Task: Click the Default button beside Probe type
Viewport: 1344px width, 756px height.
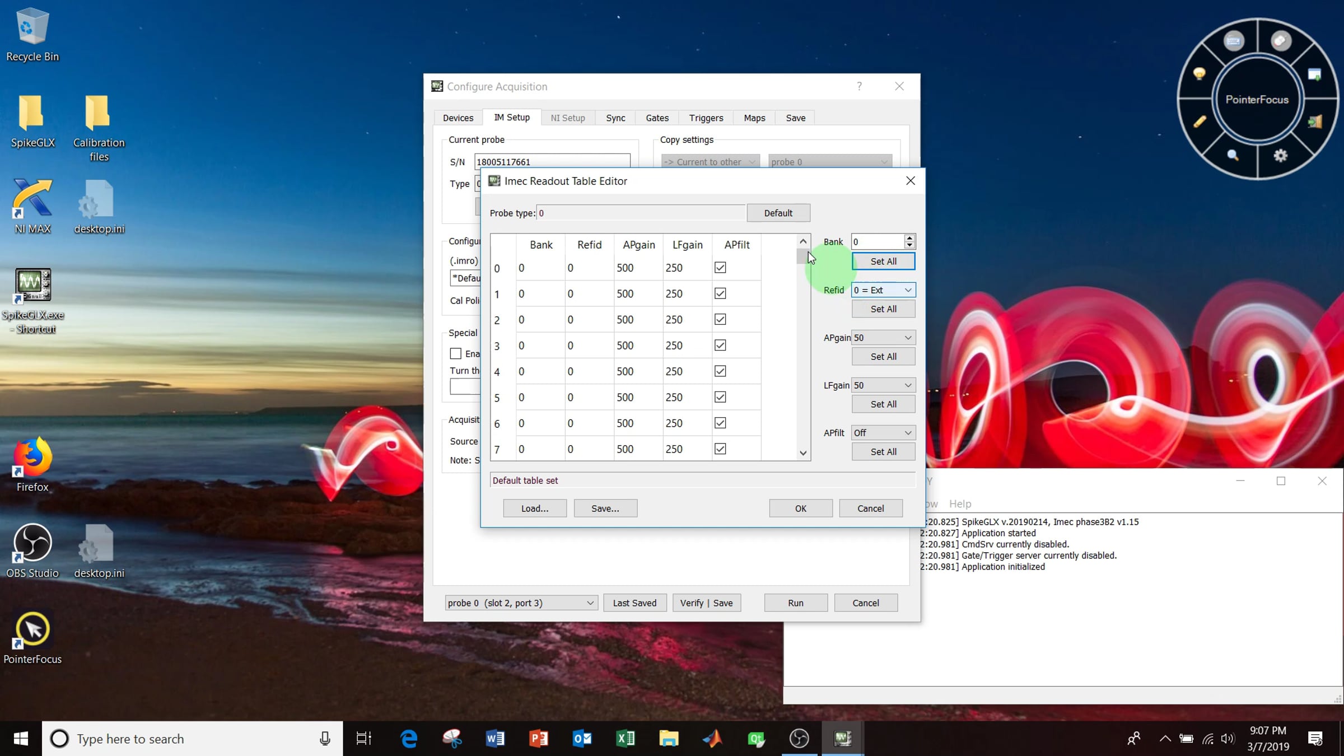Action: tap(778, 213)
